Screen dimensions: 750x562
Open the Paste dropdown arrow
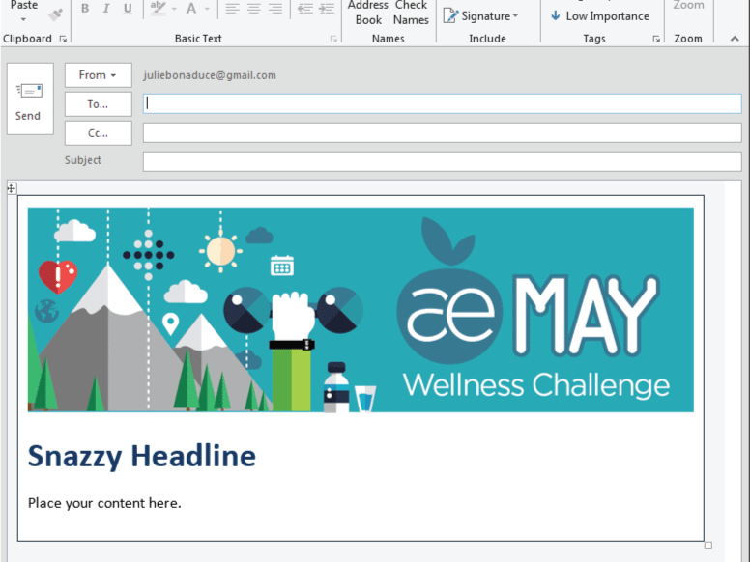pos(23,19)
